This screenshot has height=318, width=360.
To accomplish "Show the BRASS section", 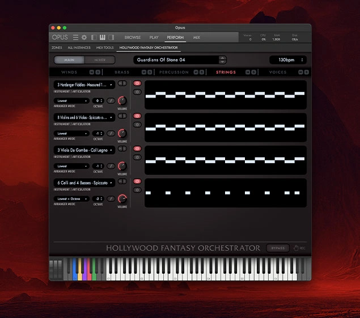I will 122,72.
